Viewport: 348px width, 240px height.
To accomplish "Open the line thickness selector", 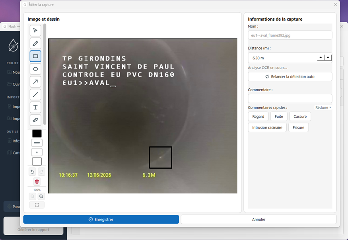I will tap(37, 143).
